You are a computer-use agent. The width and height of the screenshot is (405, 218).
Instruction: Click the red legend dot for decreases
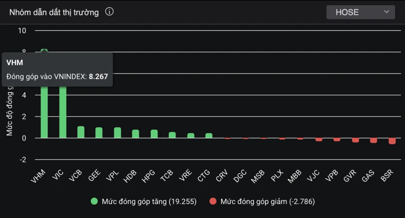213,201
